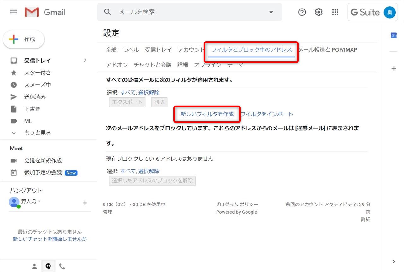Open the settings gear icon
The image size is (404, 272).
click(318, 12)
